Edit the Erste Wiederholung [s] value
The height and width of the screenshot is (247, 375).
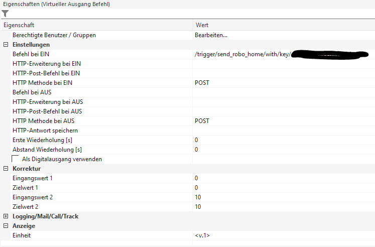281,140
